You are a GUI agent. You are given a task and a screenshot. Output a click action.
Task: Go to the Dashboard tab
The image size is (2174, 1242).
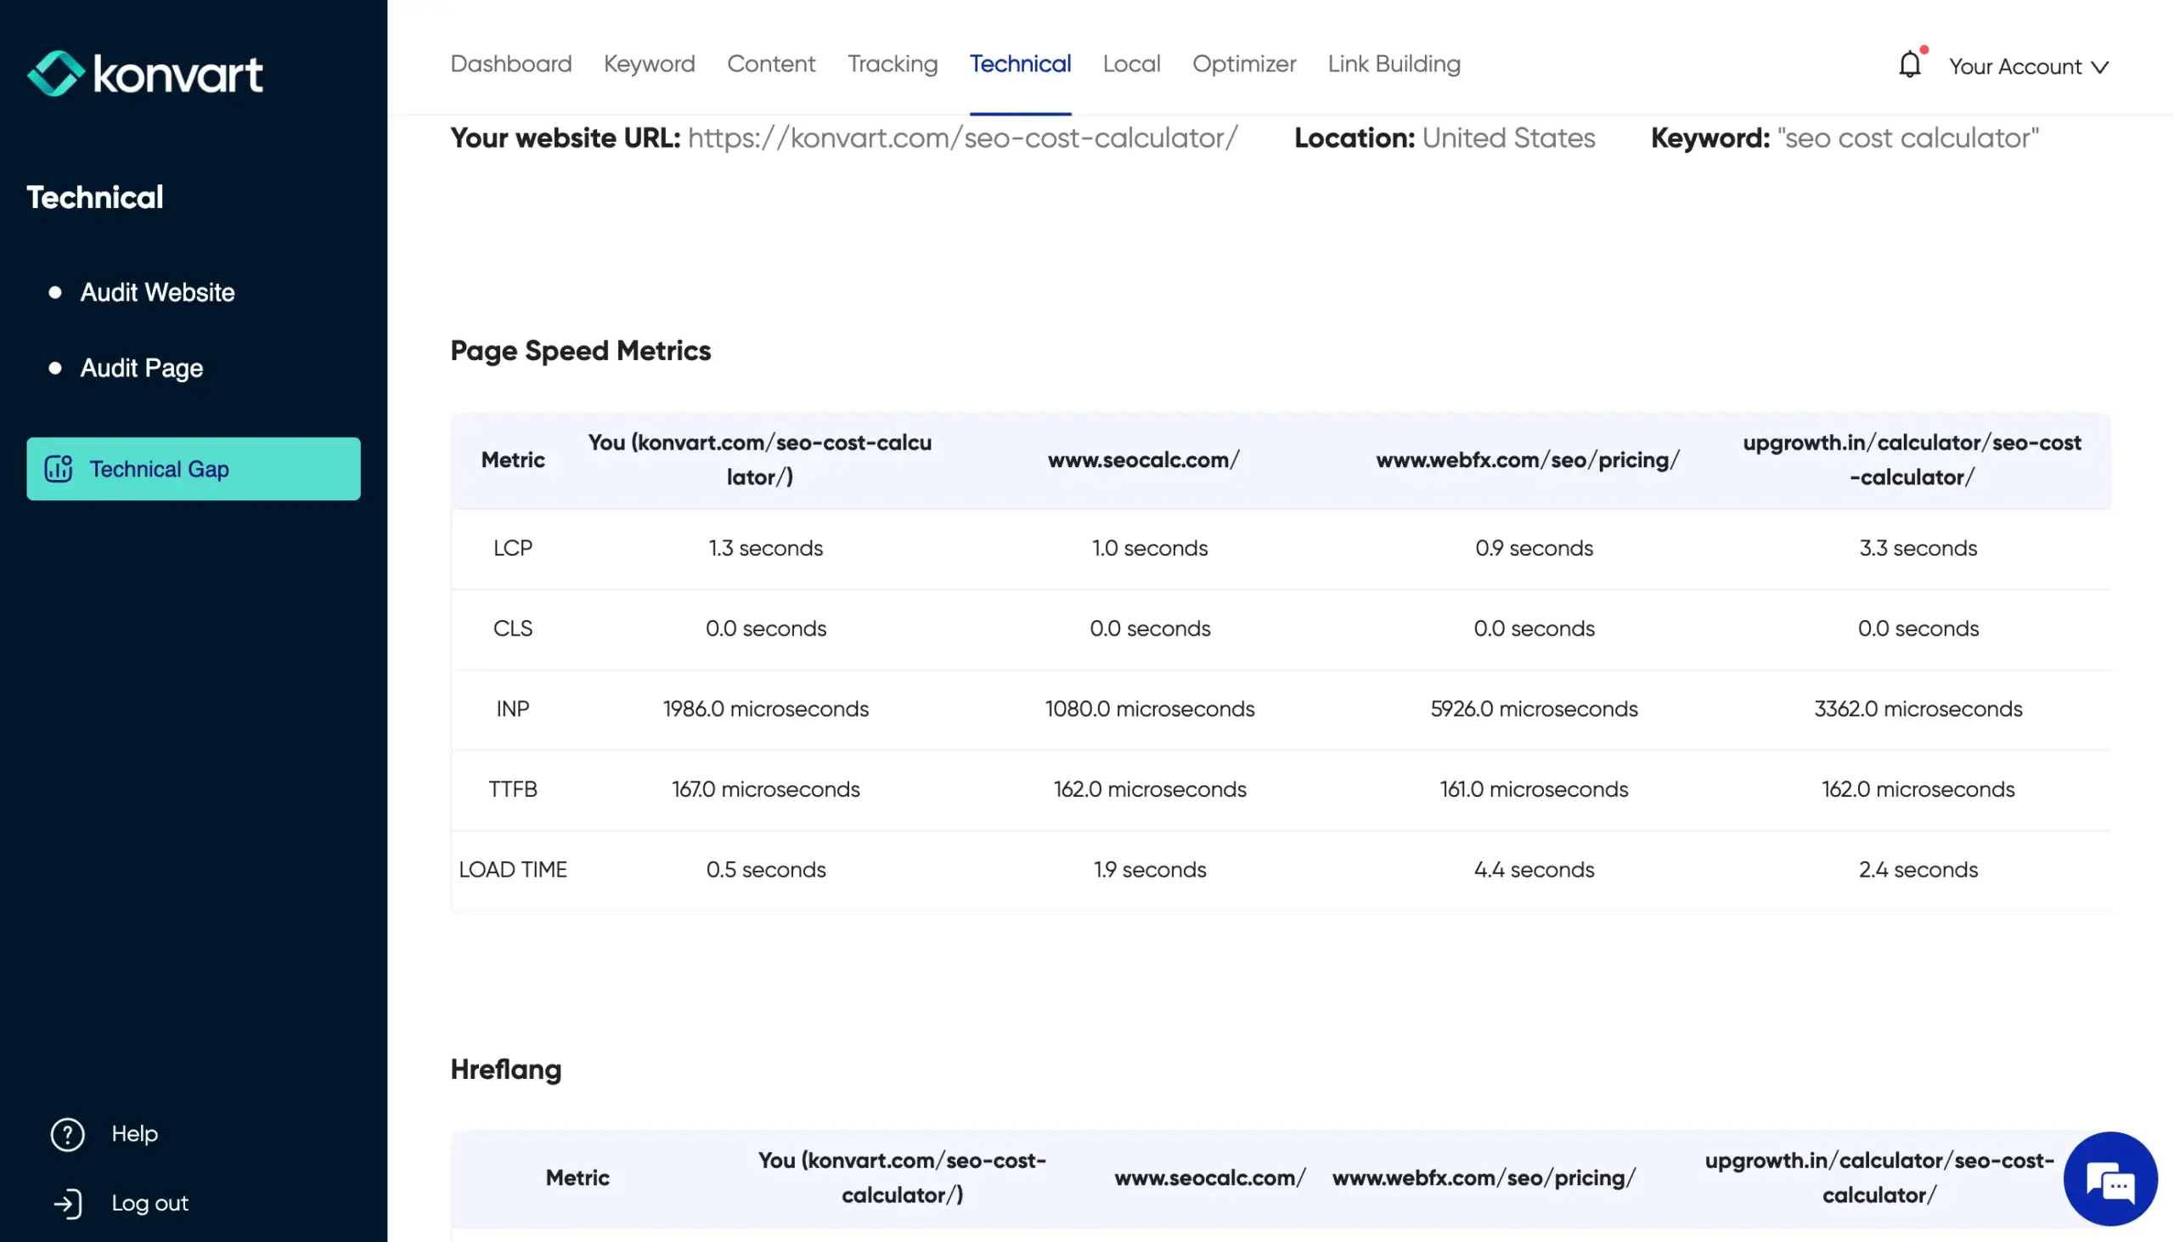click(x=510, y=64)
